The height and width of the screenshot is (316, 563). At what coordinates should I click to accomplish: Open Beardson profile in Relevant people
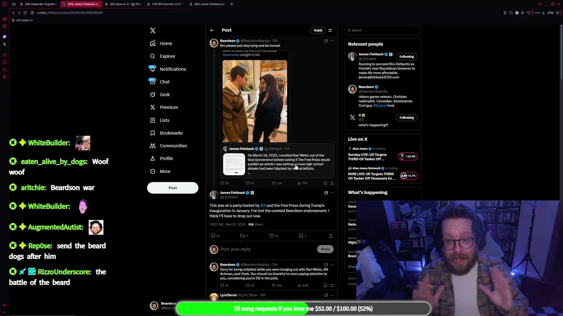366,87
